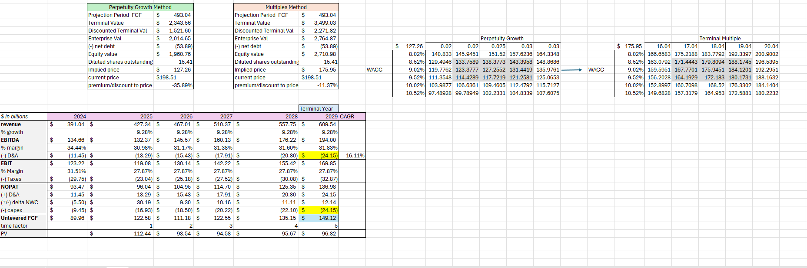Viewport: 807px width, 268px height.
Task: Click the Unlevered FCF row label
Action: 20,218
